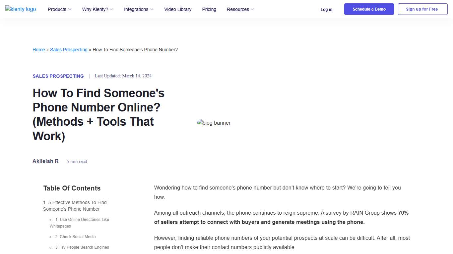Open the author profile Akileish R
Image resolution: width=453 pixels, height=254 pixels.
pos(45,161)
